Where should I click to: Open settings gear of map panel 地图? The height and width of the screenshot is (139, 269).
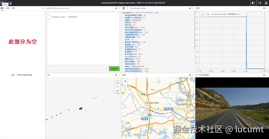(190, 75)
